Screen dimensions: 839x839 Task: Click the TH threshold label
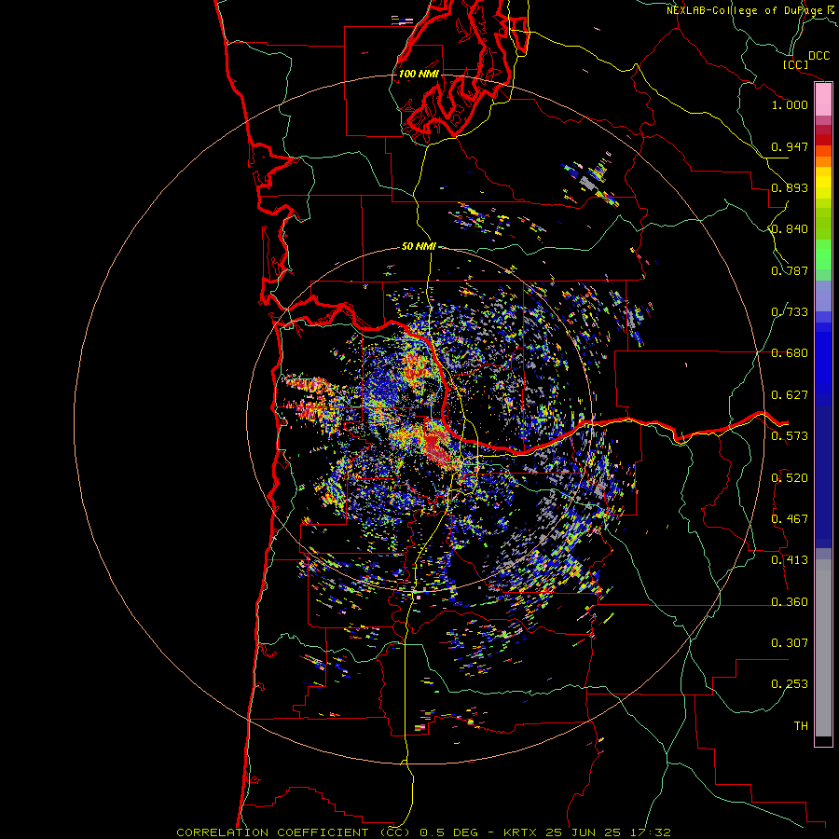pyautogui.click(x=801, y=726)
